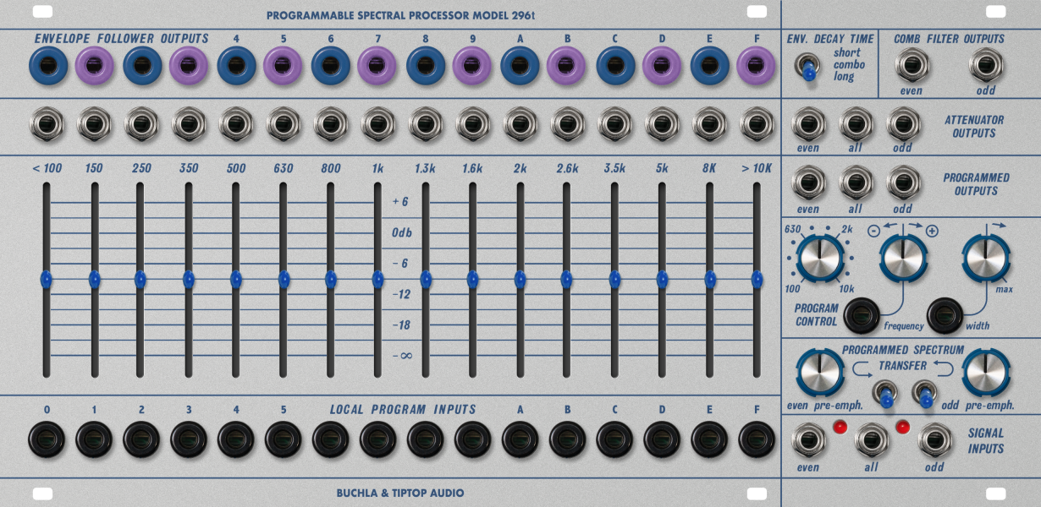This screenshot has width=1041, height=507.
Task: Click the >10K band slider handle
Action: click(757, 279)
